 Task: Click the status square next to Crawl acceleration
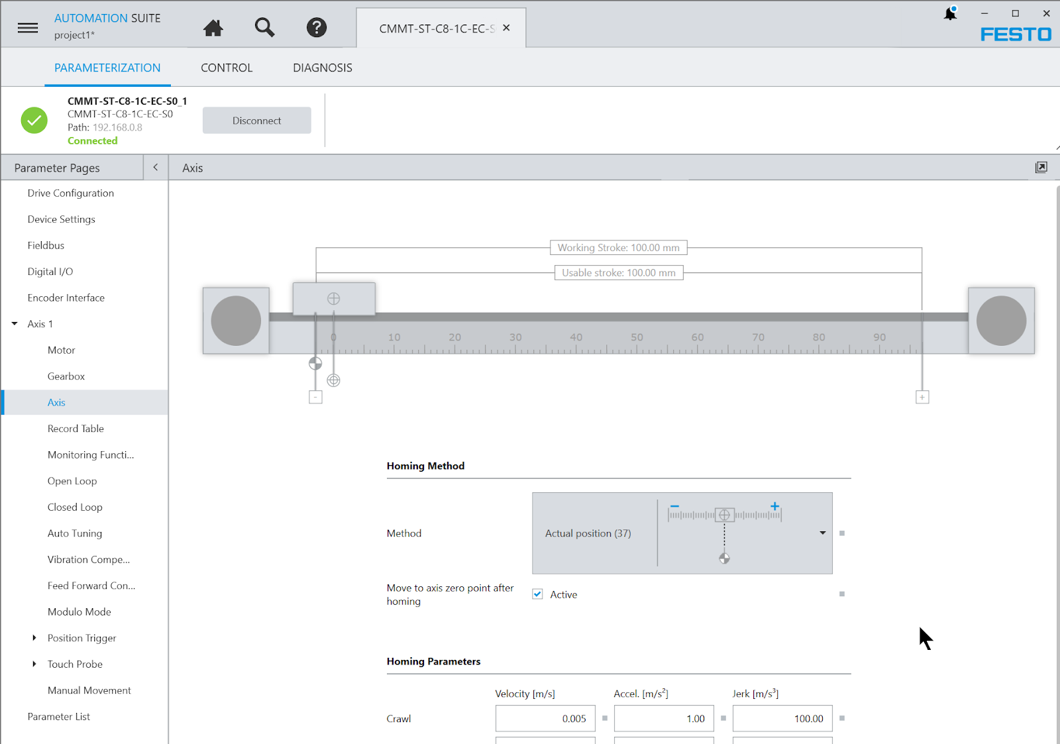(723, 718)
